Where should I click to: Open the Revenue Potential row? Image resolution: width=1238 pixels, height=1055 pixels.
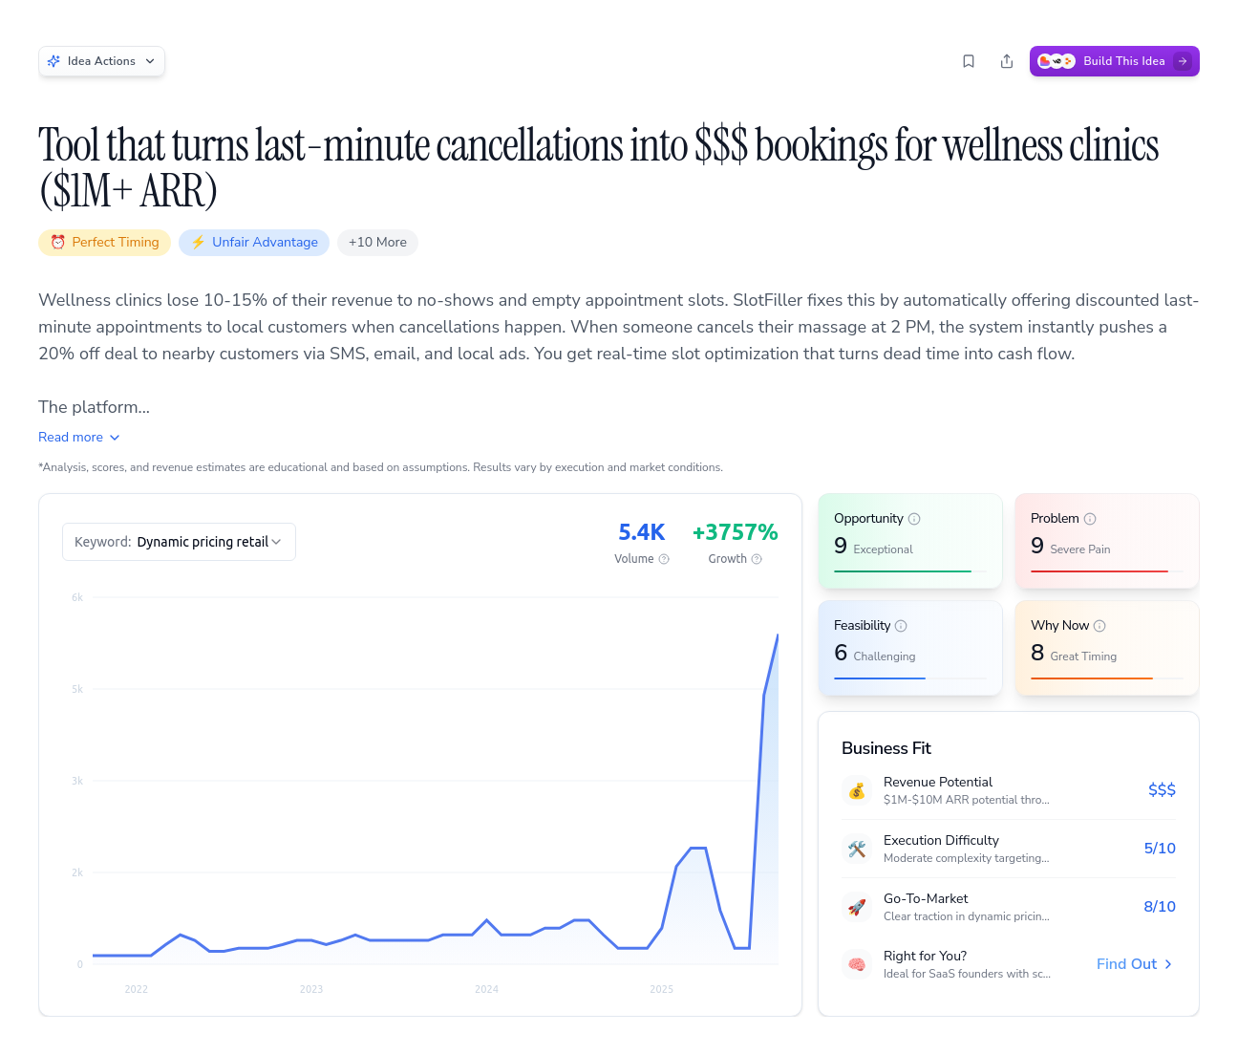point(1008,790)
